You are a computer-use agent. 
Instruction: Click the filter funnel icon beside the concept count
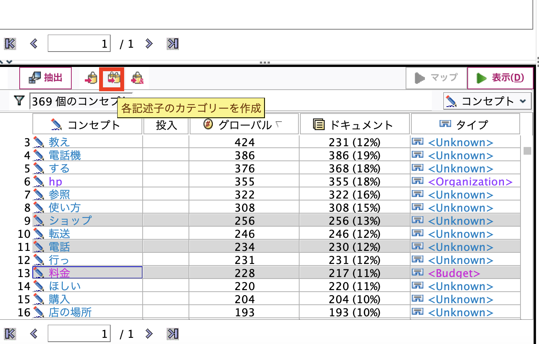tap(19, 101)
